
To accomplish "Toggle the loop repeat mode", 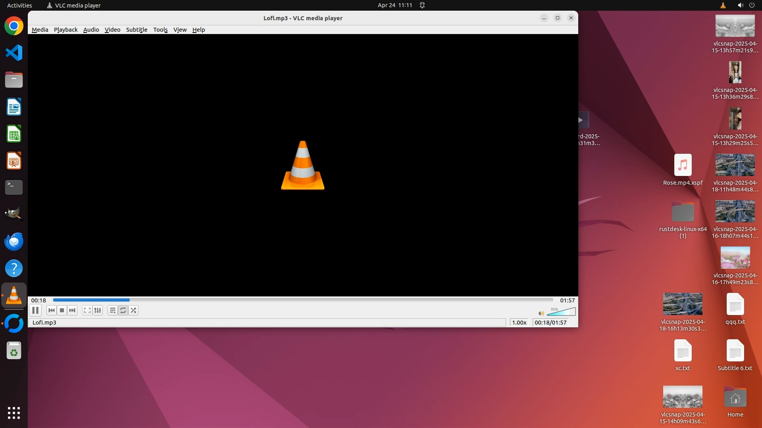I will (123, 310).
